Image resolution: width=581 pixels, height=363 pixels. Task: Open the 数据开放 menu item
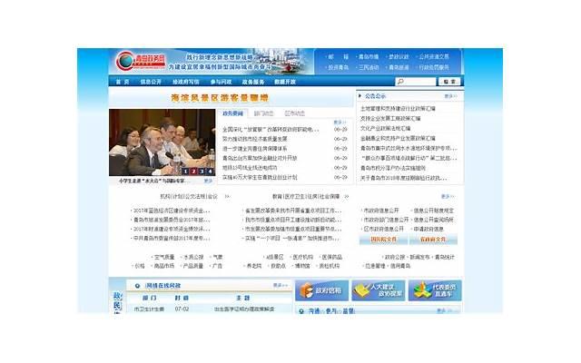[x=285, y=82]
